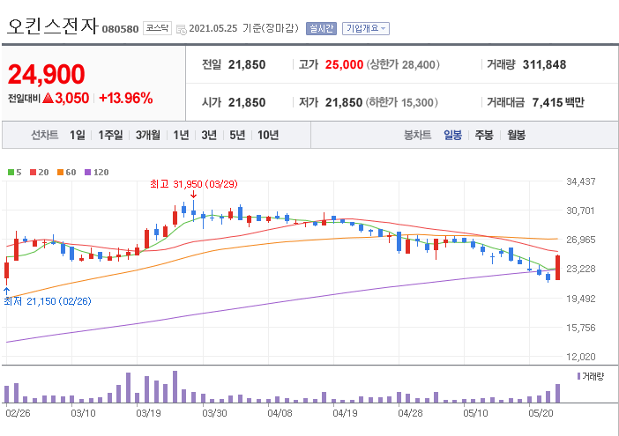This screenshot has width=619, height=436.
Task: Click the red 20-day moving average swatch
Action: [34, 173]
